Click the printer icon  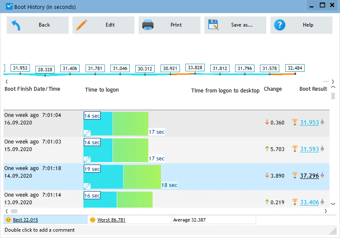(x=148, y=25)
